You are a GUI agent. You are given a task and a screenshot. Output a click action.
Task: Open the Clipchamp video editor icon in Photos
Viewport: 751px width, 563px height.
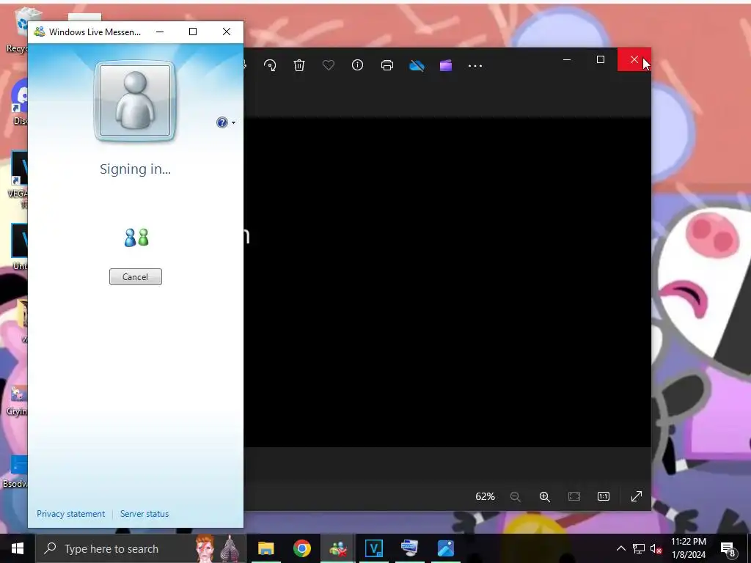click(446, 65)
